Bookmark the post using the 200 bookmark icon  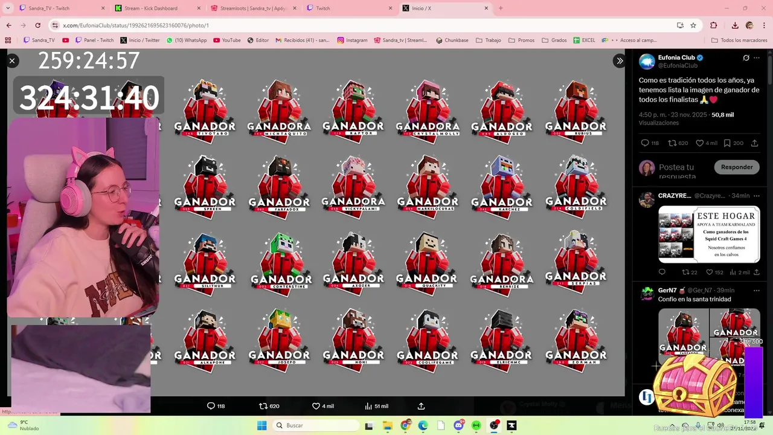point(727,143)
